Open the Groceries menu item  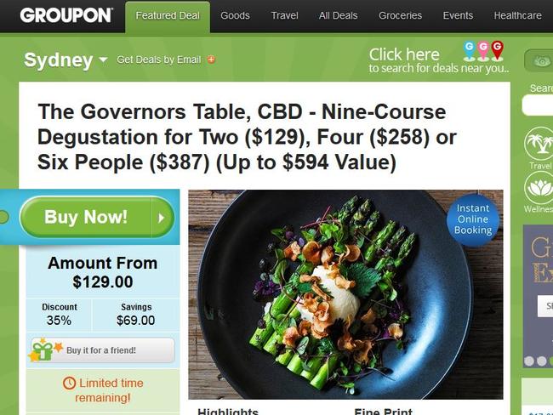(x=401, y=16)
